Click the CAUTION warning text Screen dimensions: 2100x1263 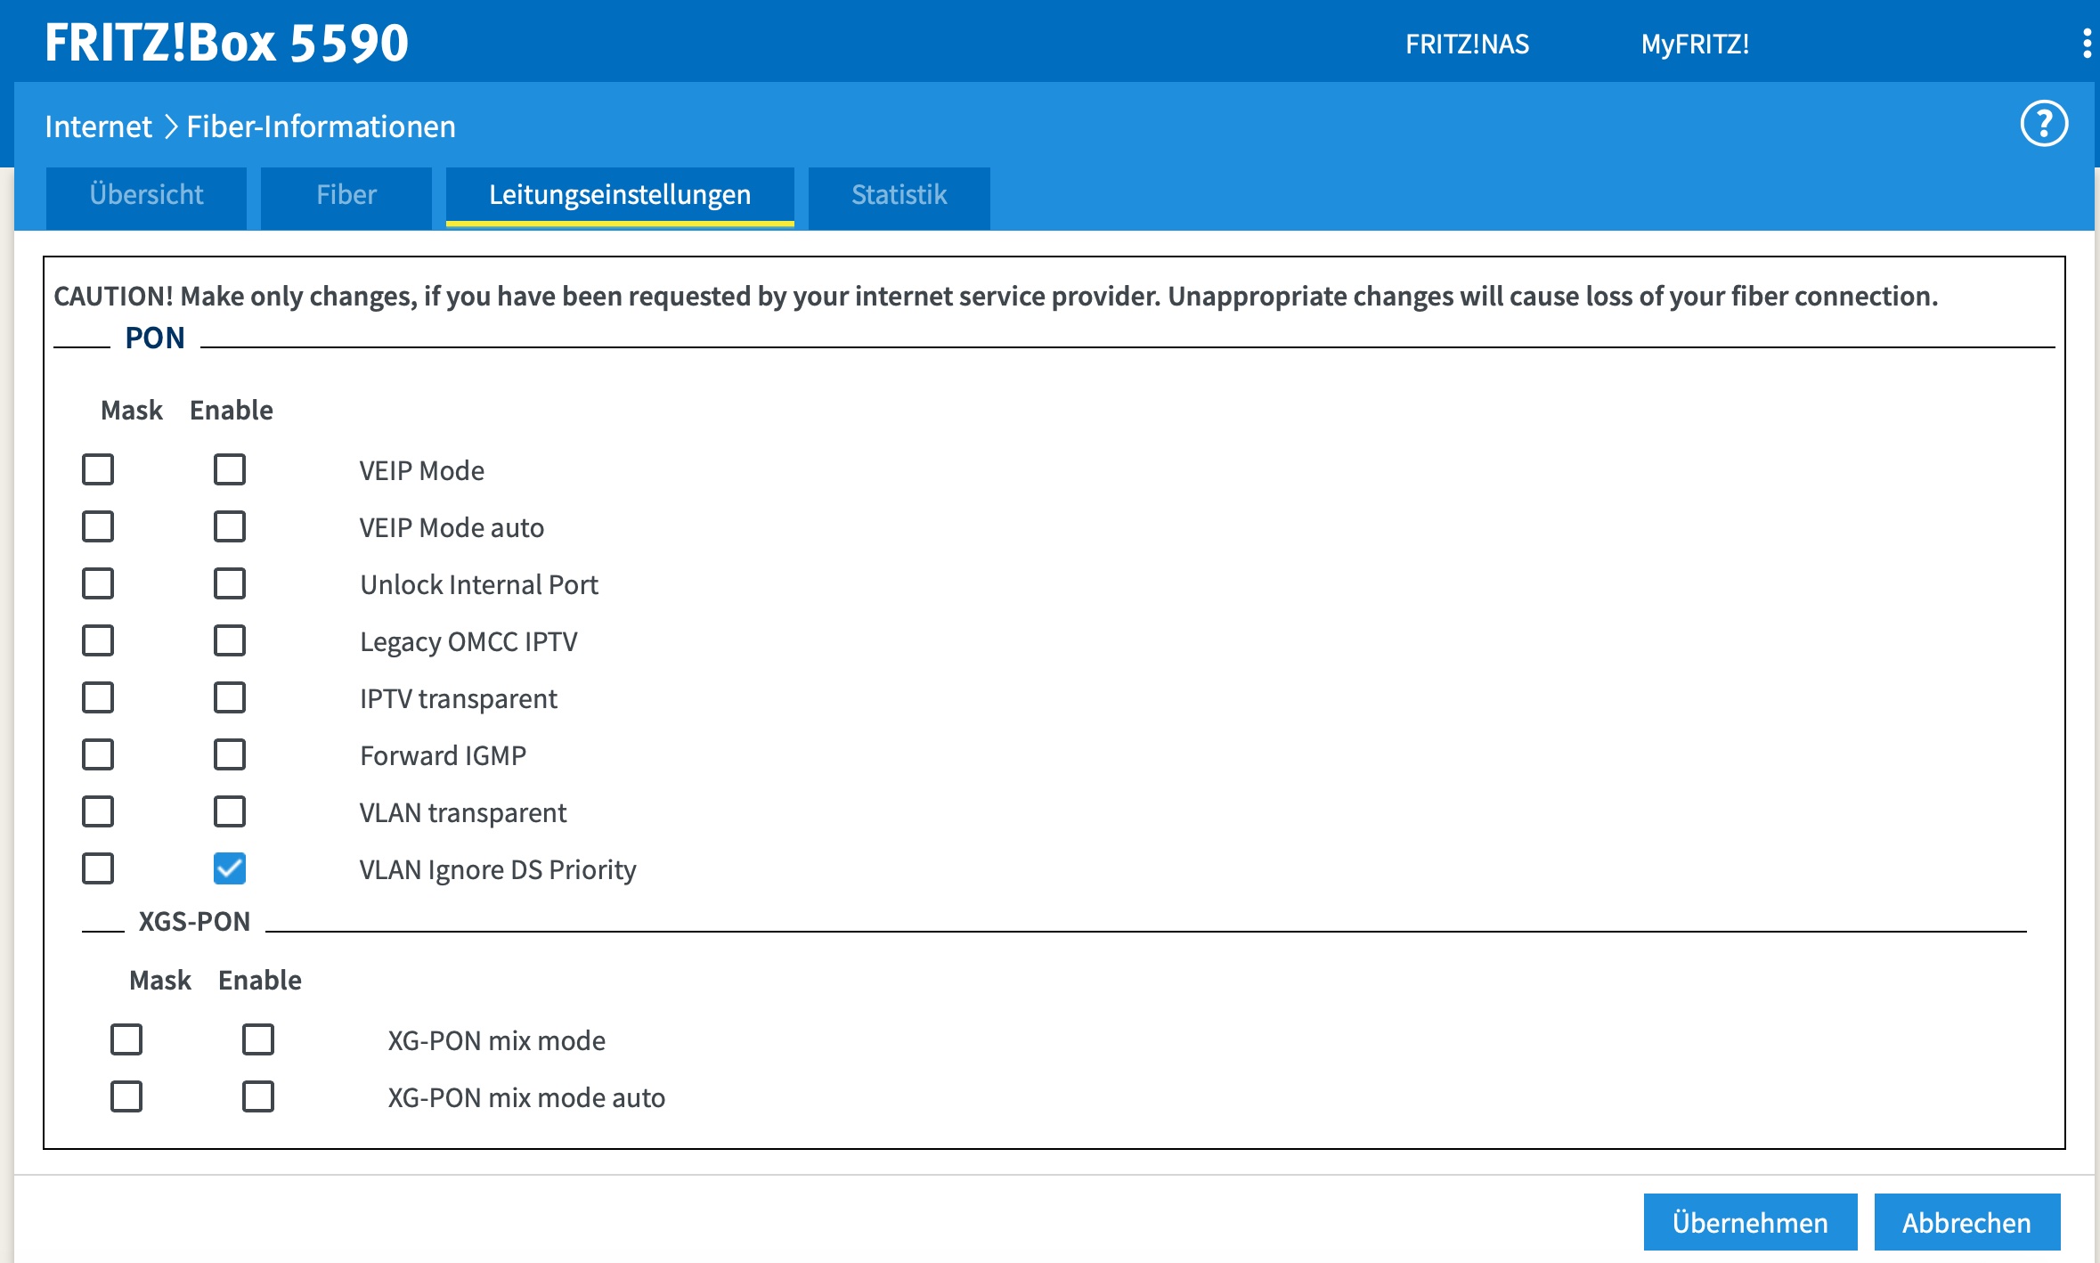996,296
